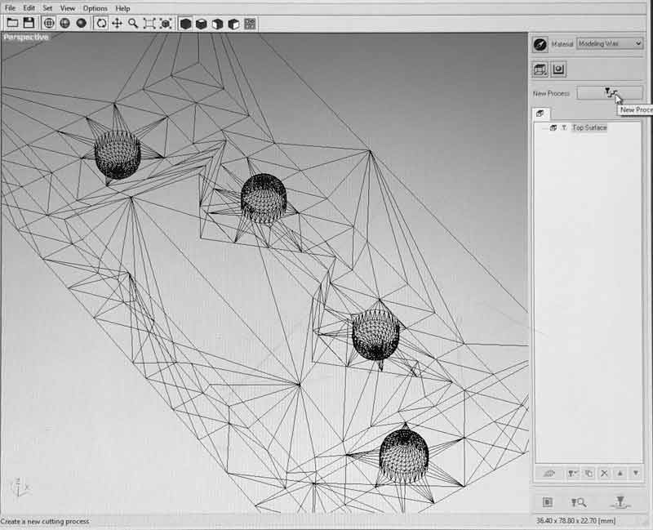The width and height of the screenshot is (653, 530).
Task: Select the surface tab above the process list
Action: pyautogui.click(x=540, y=114)
